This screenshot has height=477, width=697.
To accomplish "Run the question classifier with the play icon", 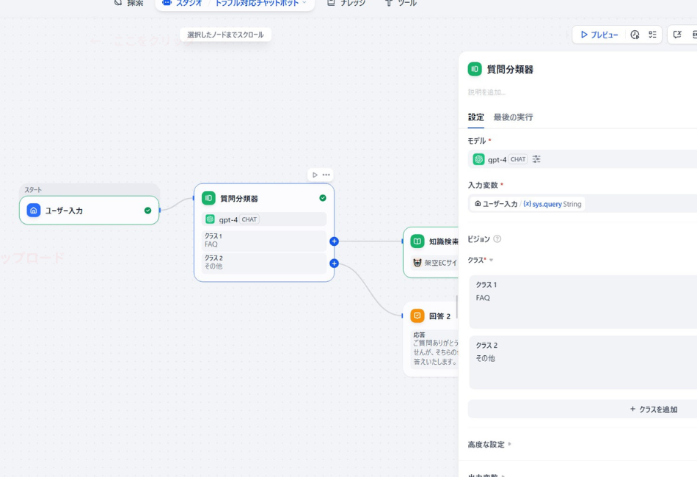I will click(x=313, y=174).
